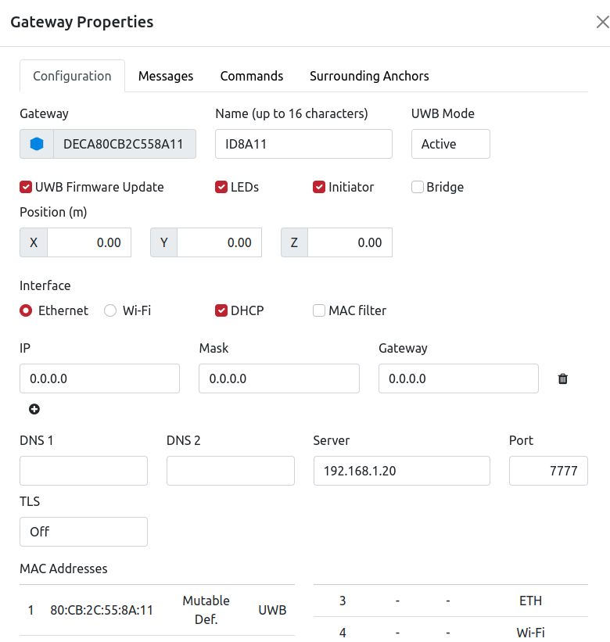Open the UWB Mode dropdown
Screen dimensions: 610x642
tap(450, 144)
